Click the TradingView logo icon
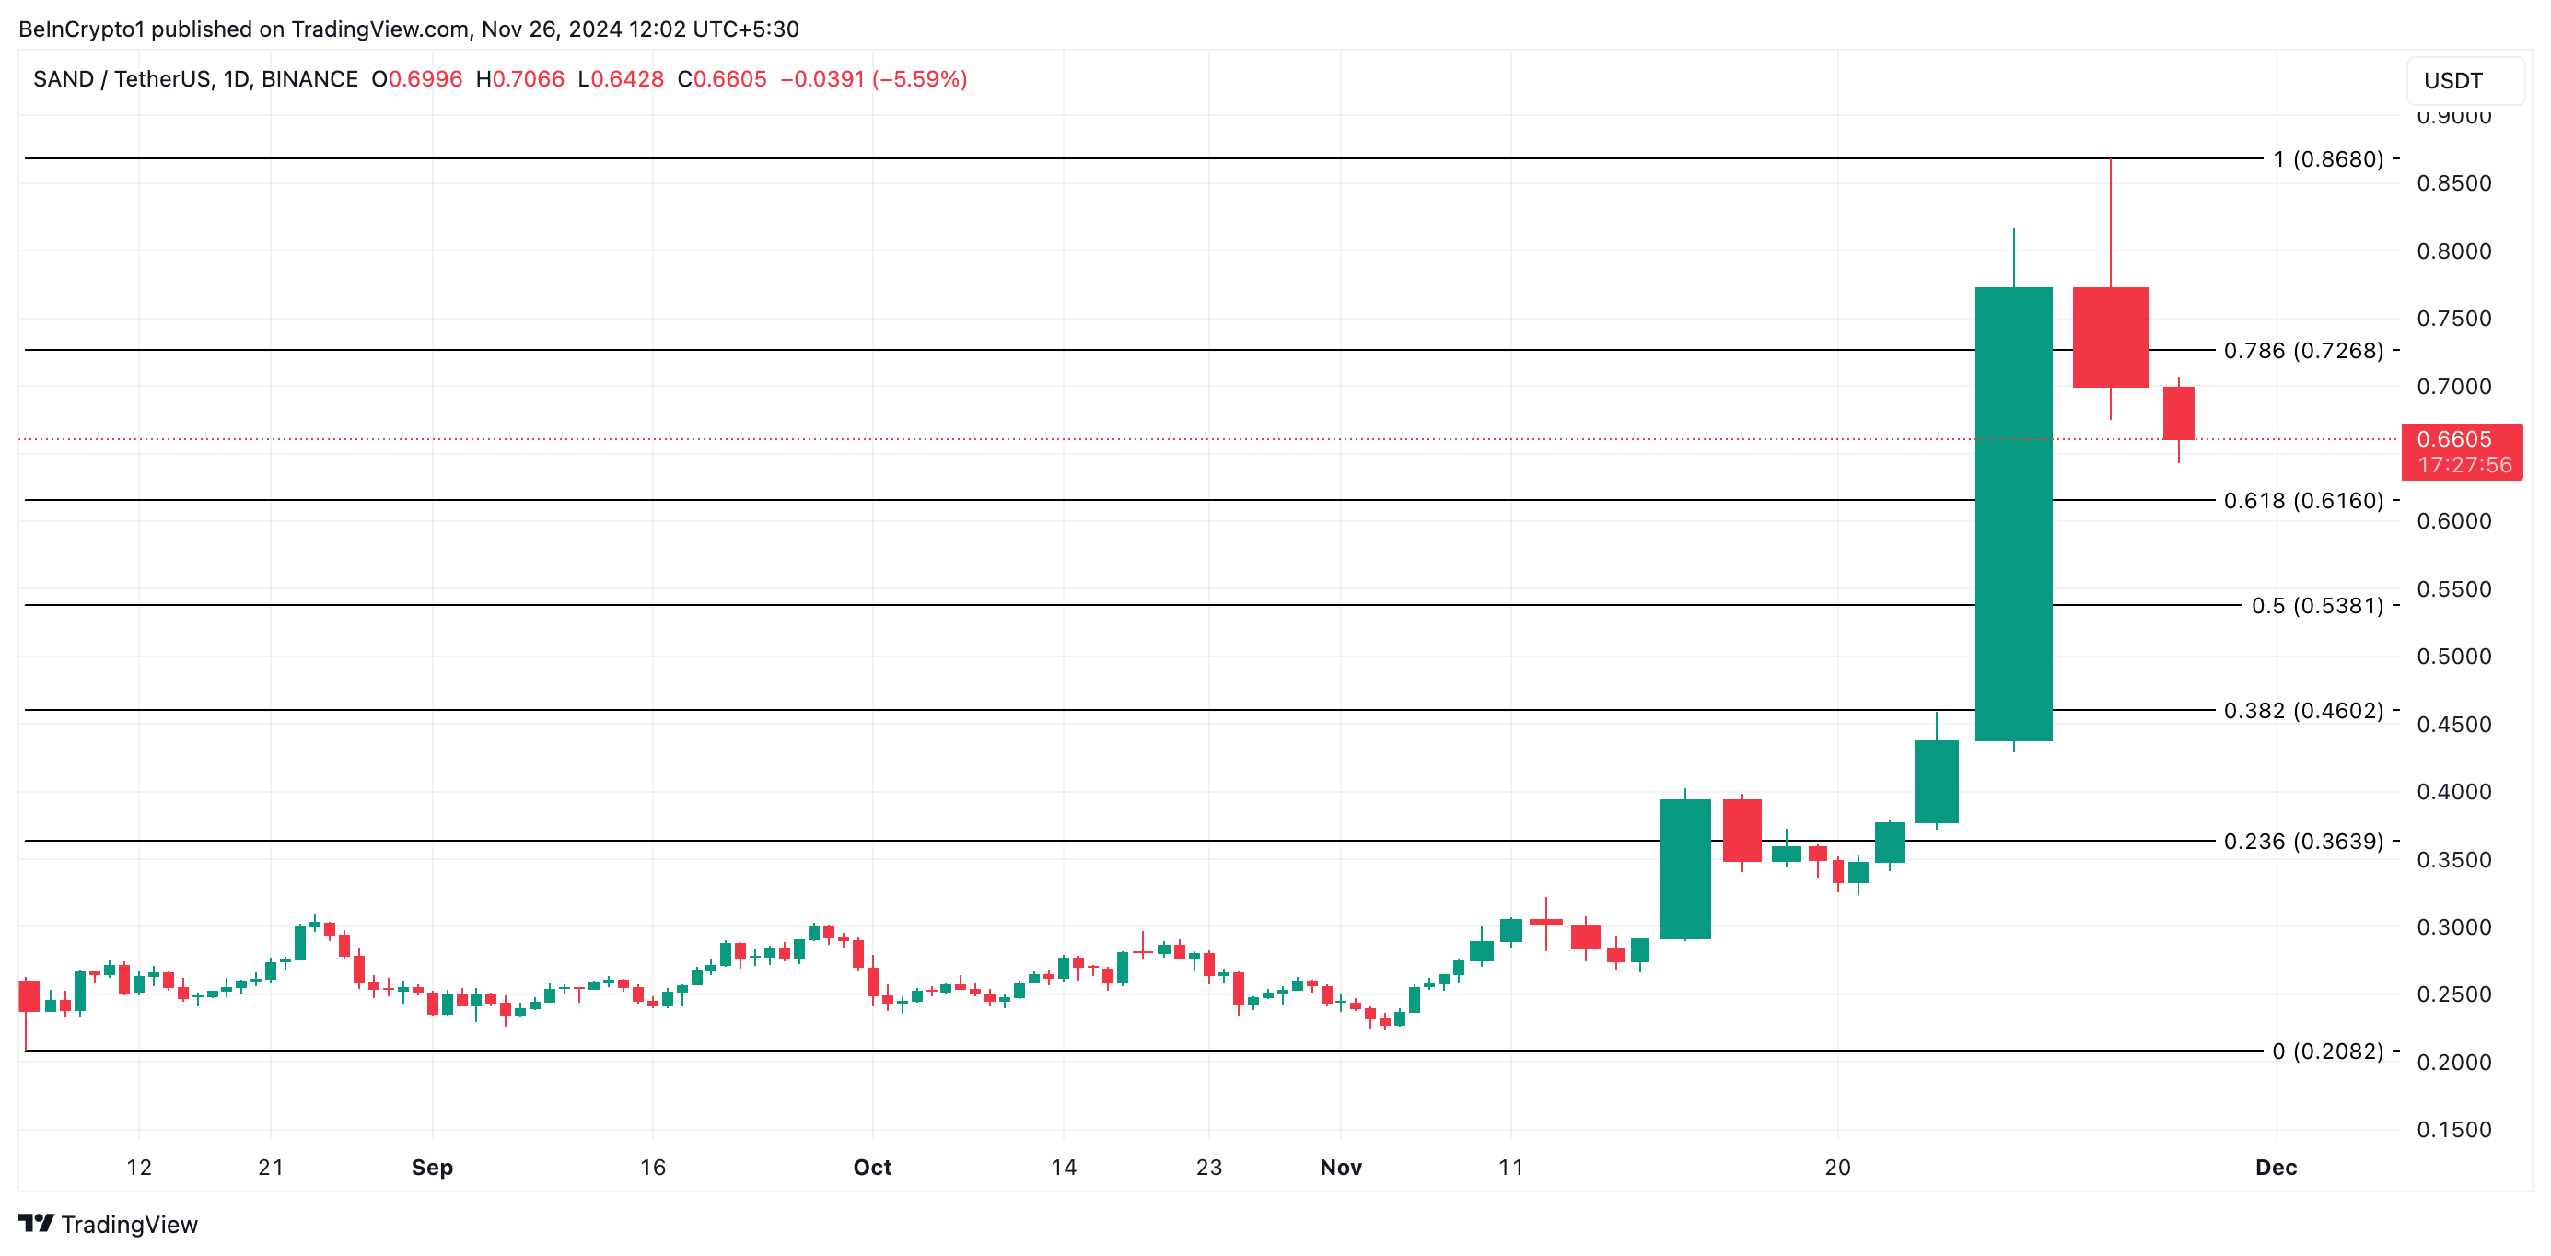The height and width of the screenshot is (1256, 2551). pos(37,1224)
